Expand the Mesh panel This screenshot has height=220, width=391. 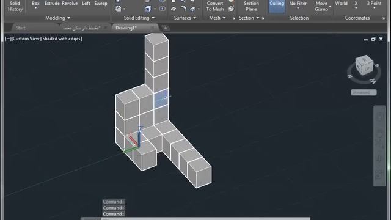pyautogui.click(x=217, y=18)
